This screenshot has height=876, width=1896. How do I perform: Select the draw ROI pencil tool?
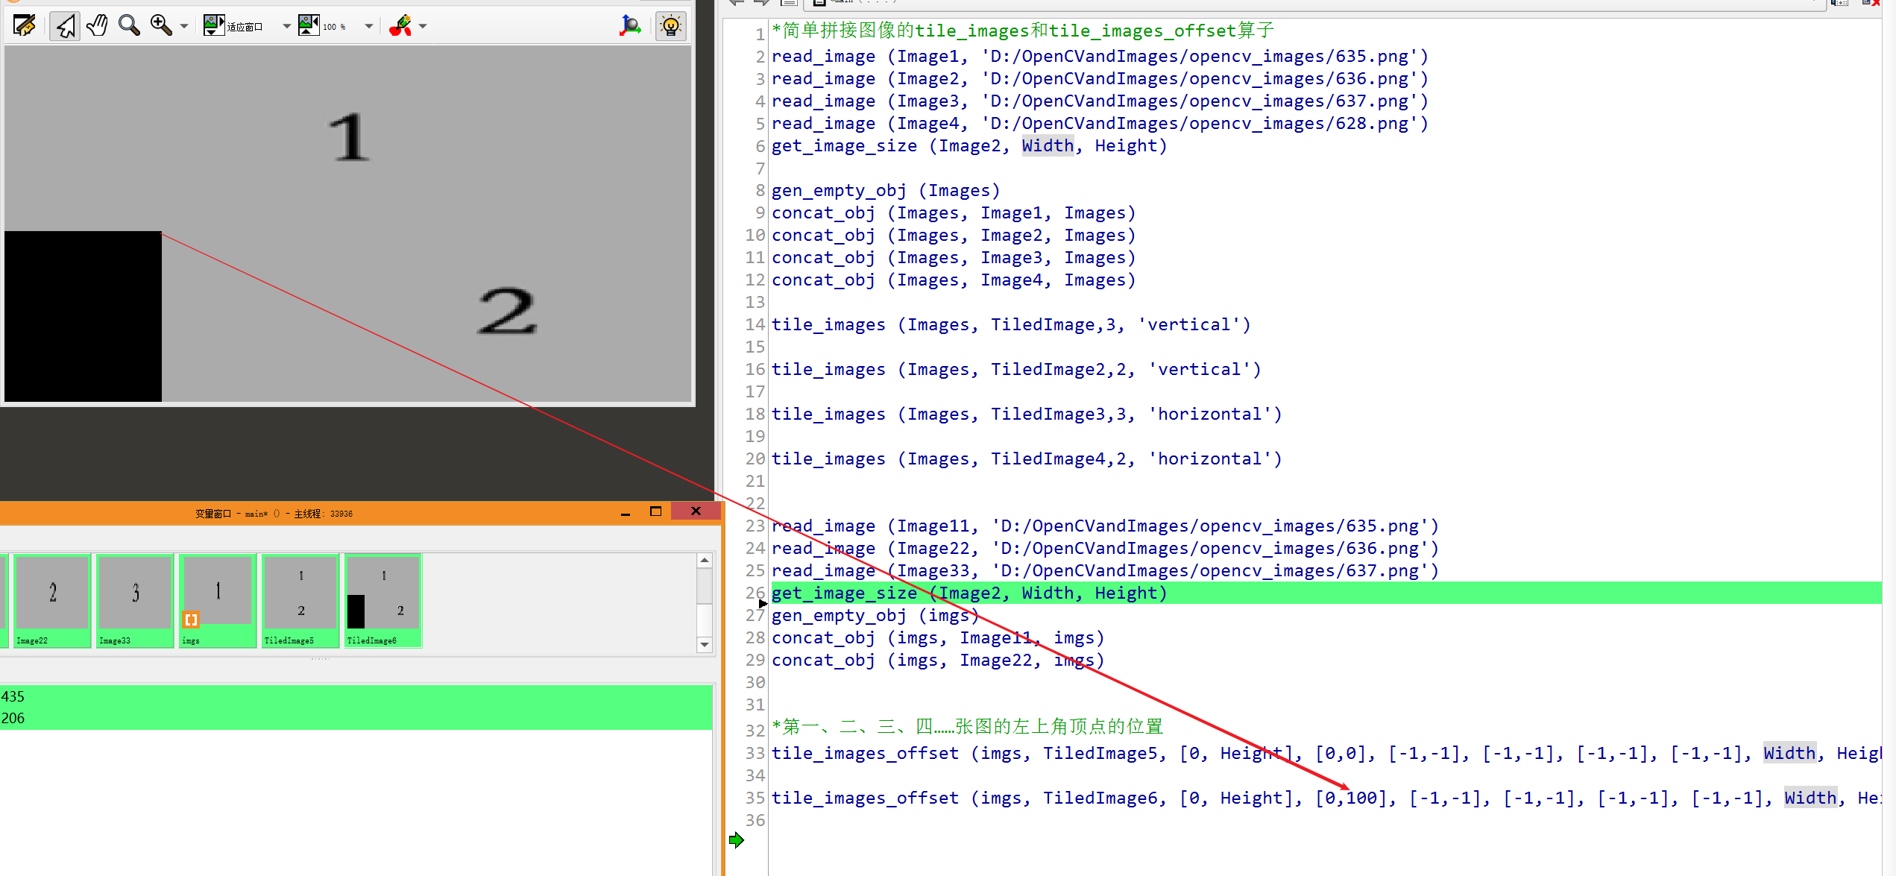click(x=400, y=26)
